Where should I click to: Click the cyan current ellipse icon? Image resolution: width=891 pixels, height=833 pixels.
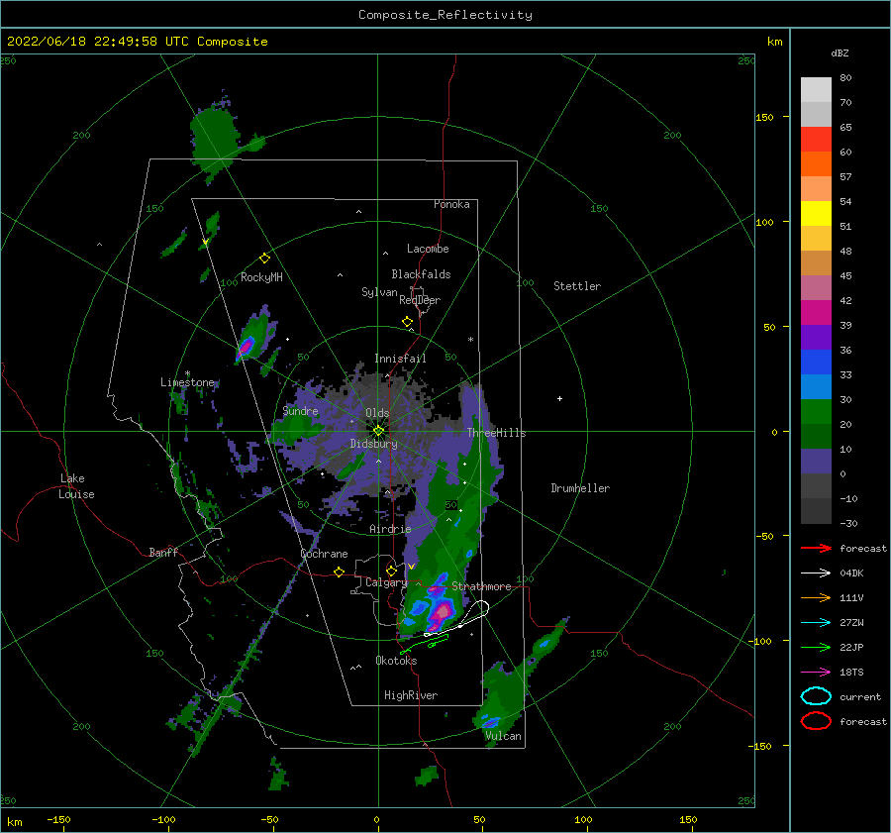point(816,696)
